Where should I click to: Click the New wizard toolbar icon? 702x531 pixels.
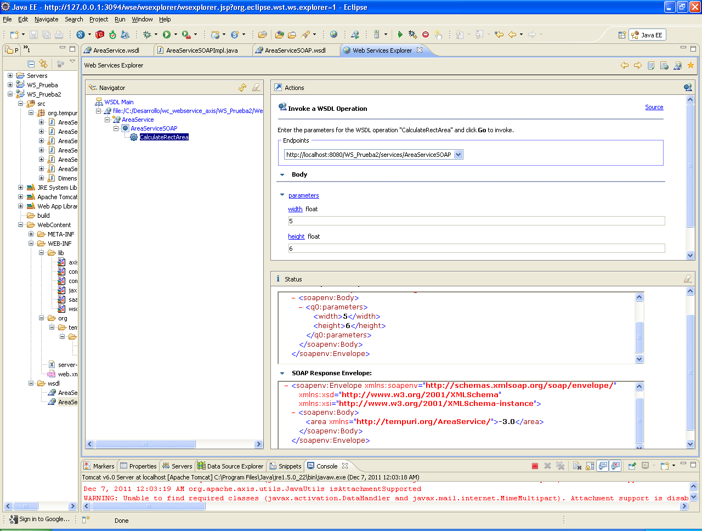pyautogui.click(x=15, y=35)
